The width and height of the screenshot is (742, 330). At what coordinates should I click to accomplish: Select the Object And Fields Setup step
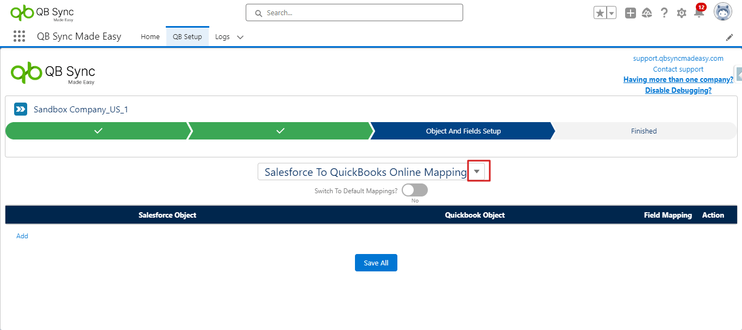point(463,131)
